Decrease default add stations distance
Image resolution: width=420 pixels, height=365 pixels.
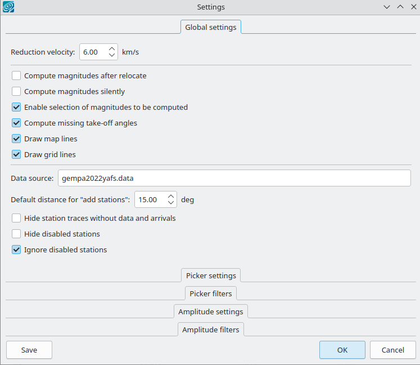171,203
